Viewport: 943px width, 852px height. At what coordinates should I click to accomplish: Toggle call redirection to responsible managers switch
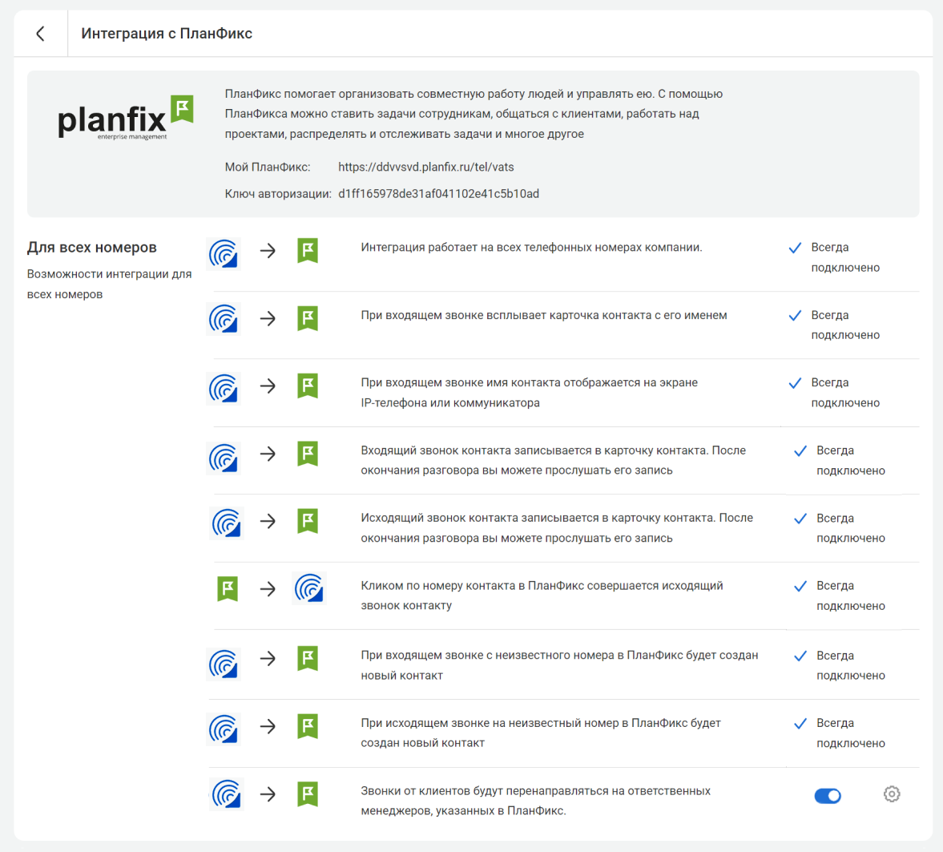pos(828,796)
